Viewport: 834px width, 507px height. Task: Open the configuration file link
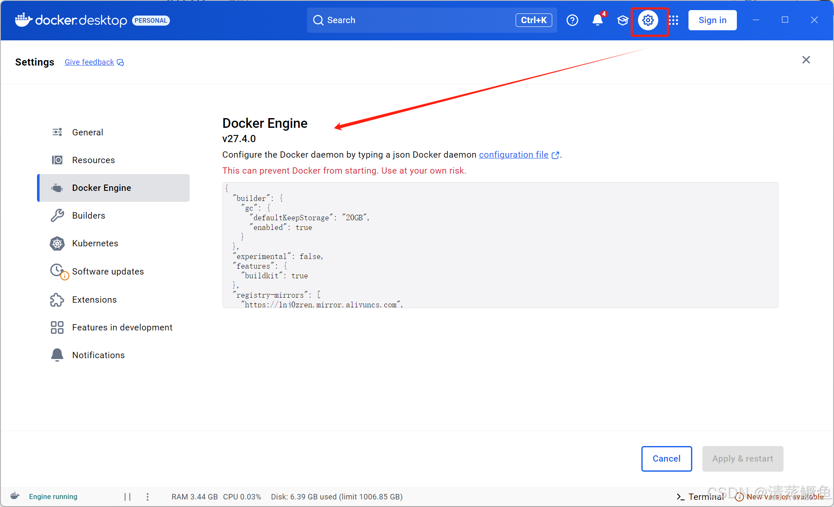[x=514, y=155]
